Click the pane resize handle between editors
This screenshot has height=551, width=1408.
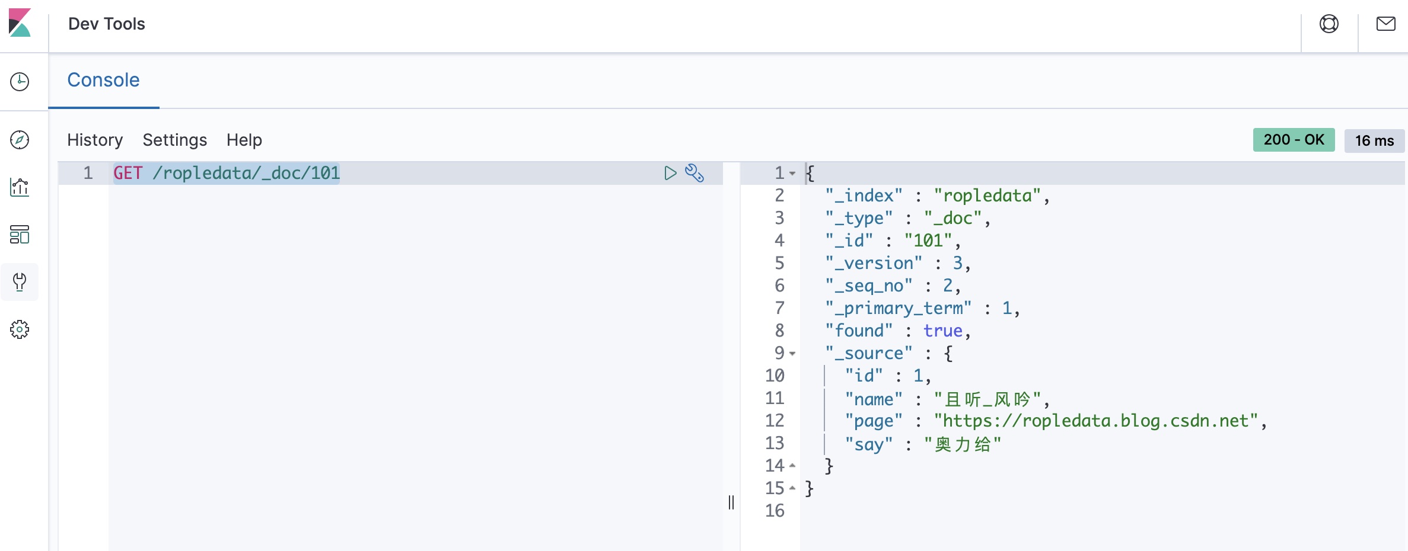731,502
